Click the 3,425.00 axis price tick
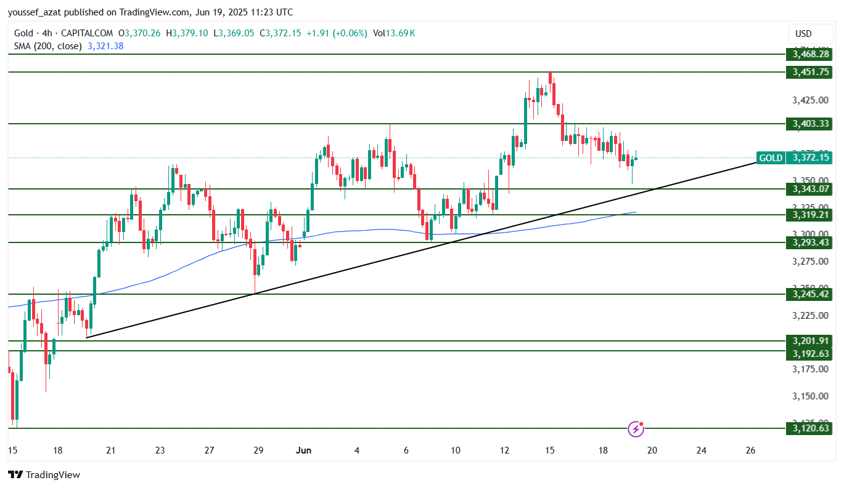The height and width of the screenshot is (488, 844). 810,100
